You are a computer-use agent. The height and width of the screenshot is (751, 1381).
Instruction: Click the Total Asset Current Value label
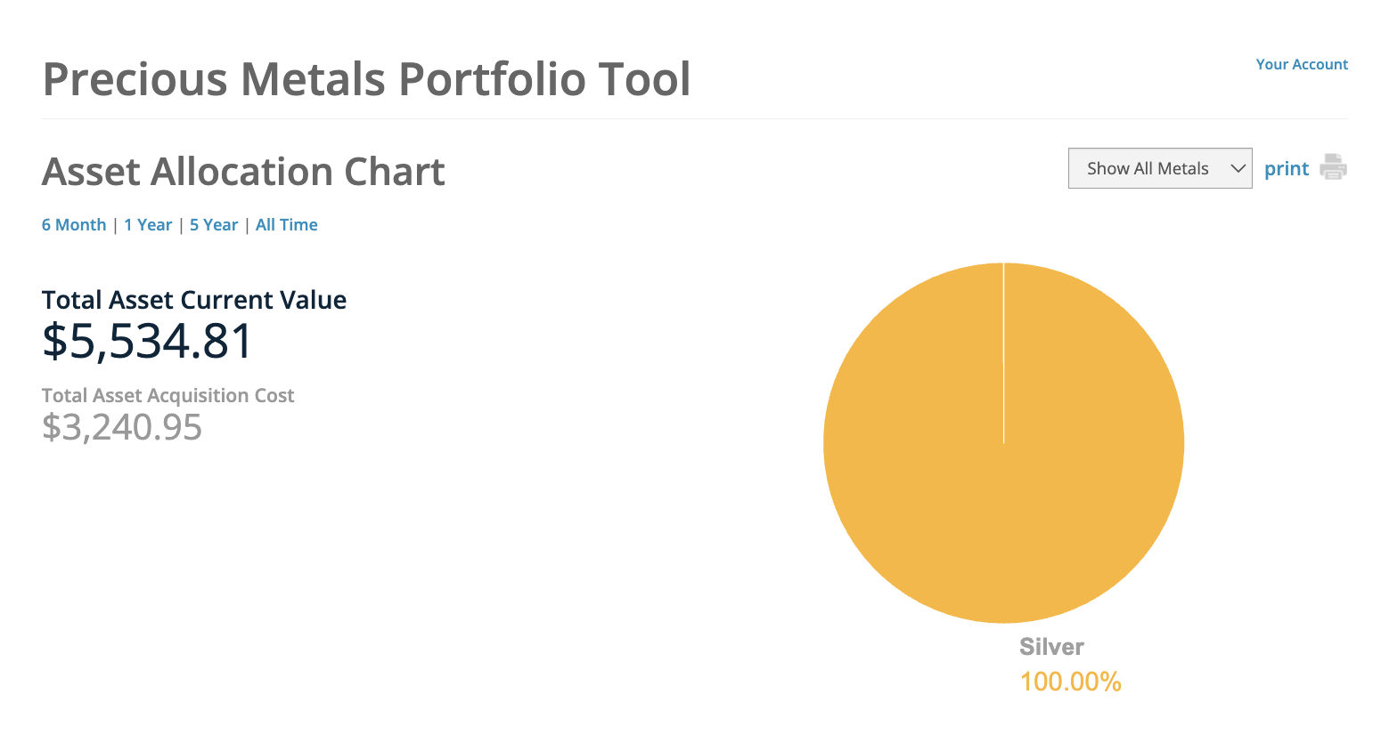(x=194, y=300)
